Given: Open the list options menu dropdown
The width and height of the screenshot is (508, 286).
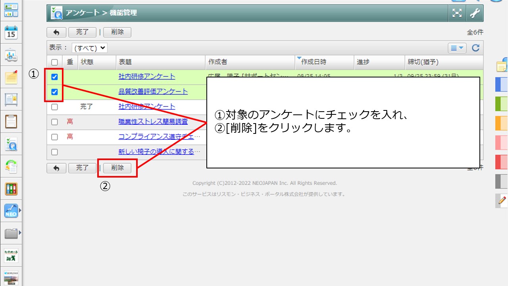Looking at the screenshot, I should (x=457, y=48).
